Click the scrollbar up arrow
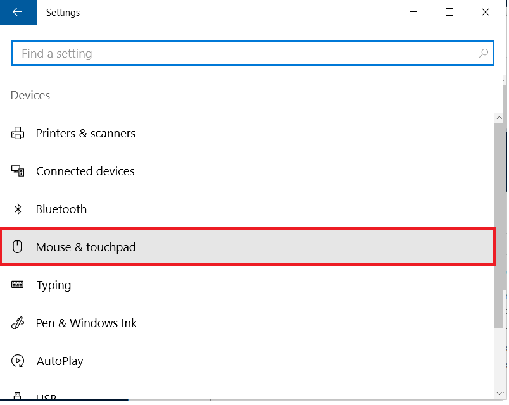509x405 pixels. point(500,118)
